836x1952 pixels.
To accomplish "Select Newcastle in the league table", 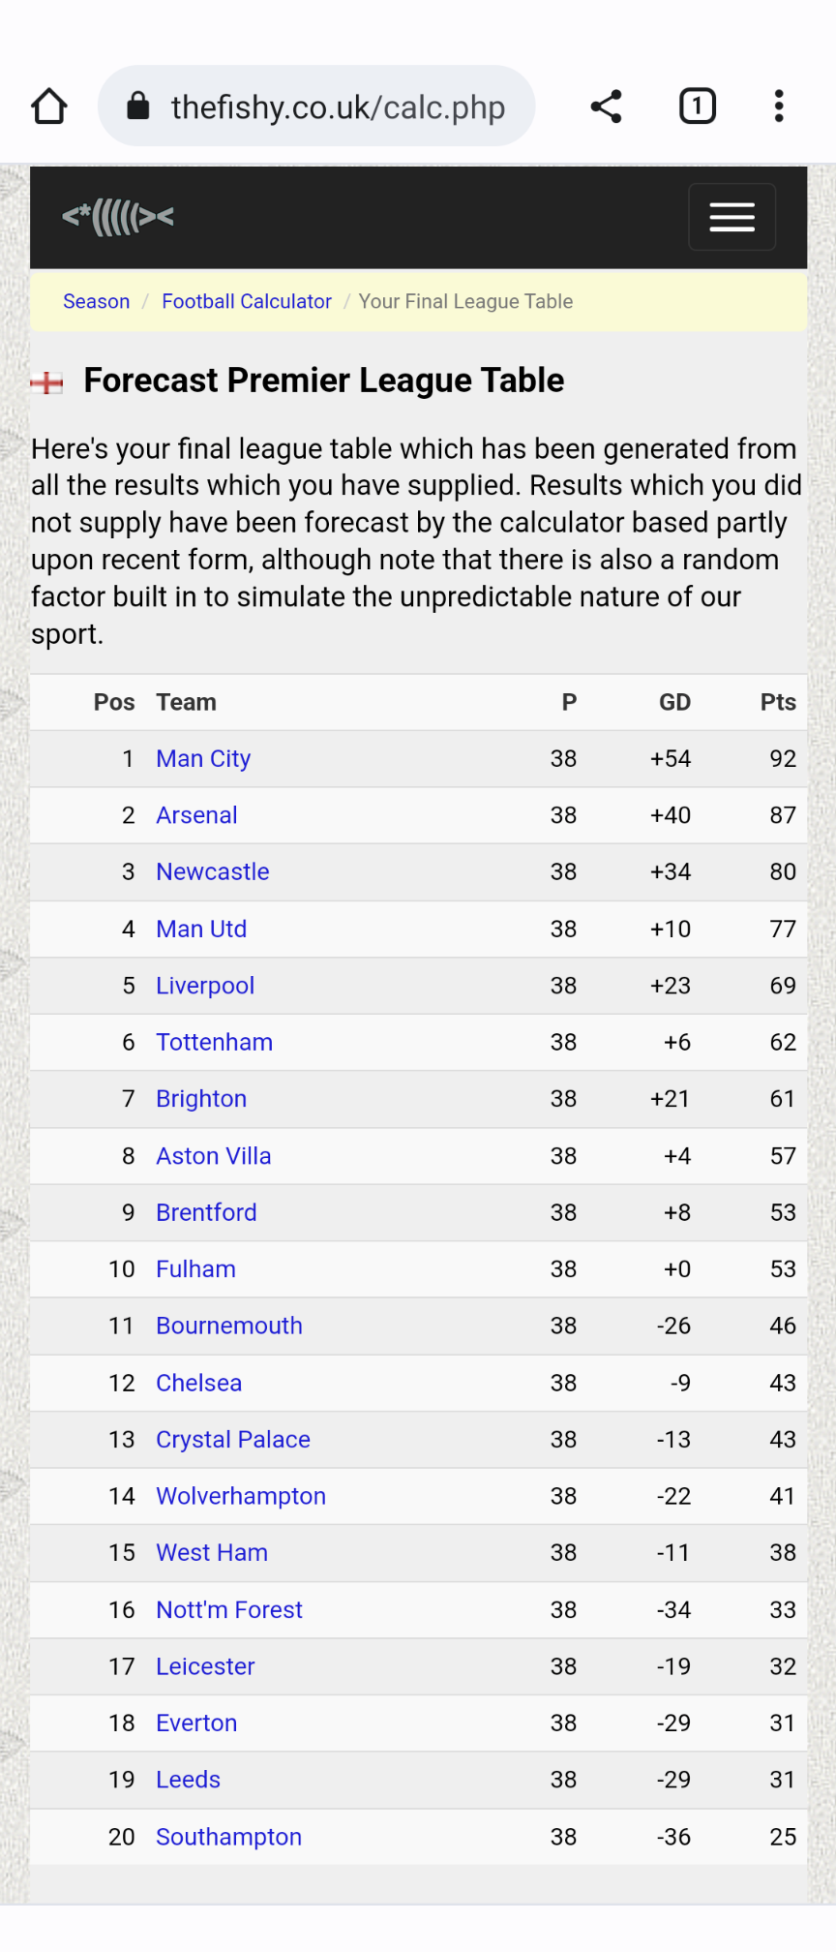I will (213, 872).
